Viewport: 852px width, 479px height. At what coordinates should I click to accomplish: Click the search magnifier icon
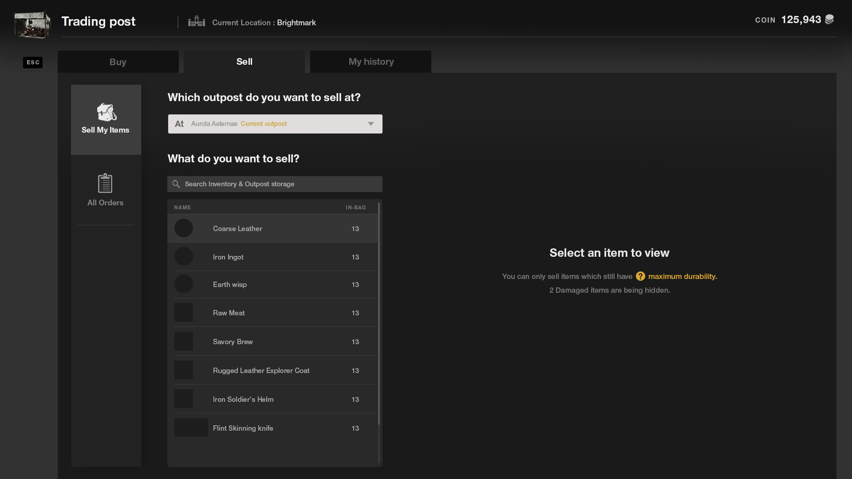(x=176, y=184)
